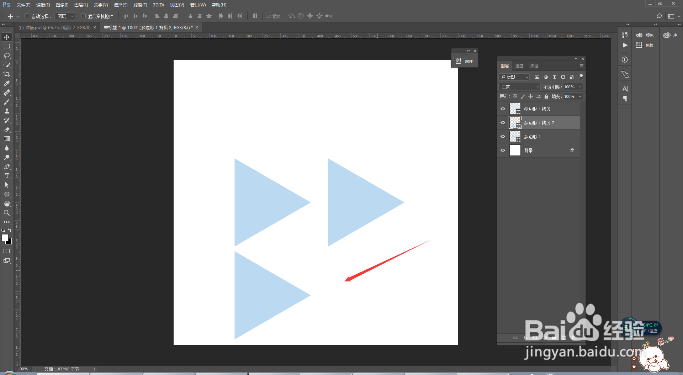Select the Pen tool
Viewport: 683px width, 375px height.
(7, 167)
